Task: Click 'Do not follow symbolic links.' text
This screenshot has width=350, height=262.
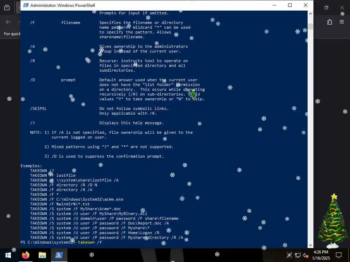Action: tap(134, 108)
